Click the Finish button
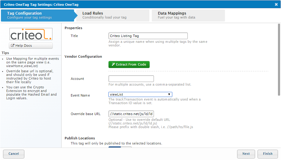This screenshot has height=160, width=281. coord(268,154)
